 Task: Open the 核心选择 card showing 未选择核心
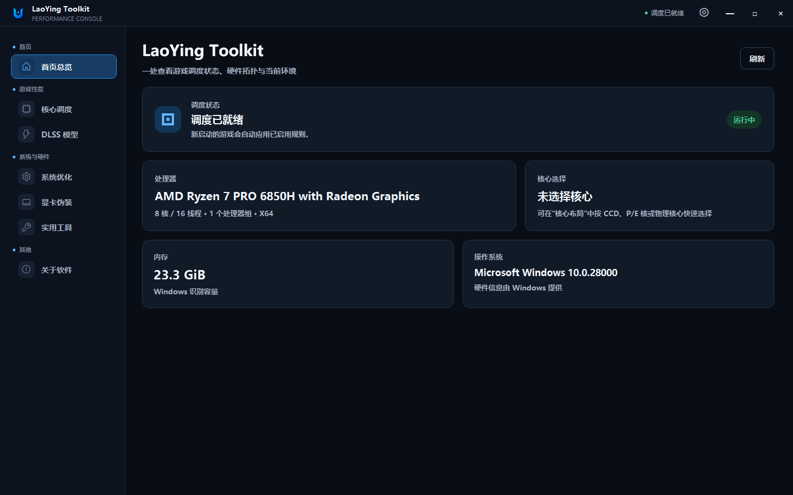pos(649,196)
